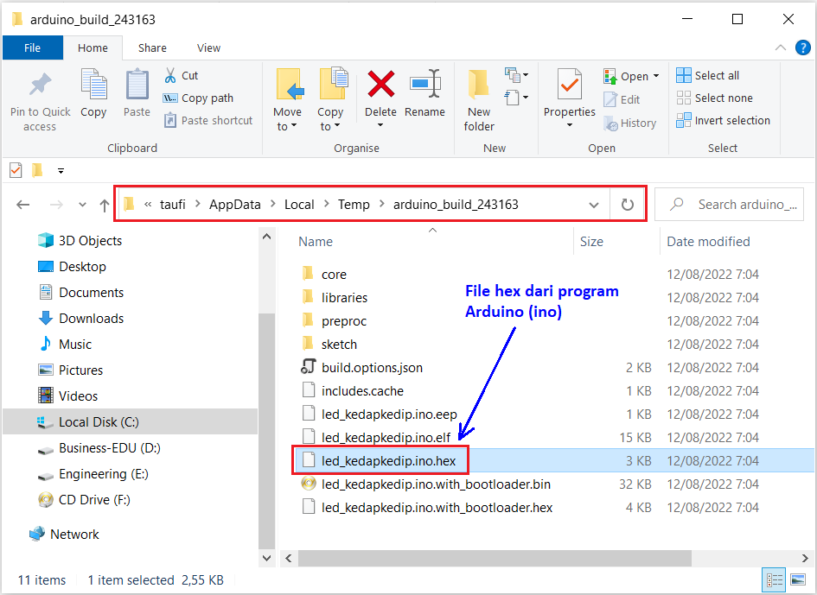Click Invert selection

[724, 120]
